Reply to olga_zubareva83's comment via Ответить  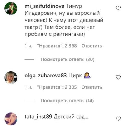point(92,87)
